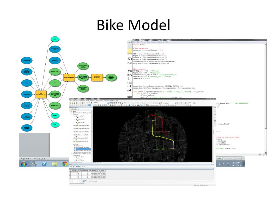Viewport: 267px width, 200px height.
Task: Open Chrome from the taskbar
Action: tap(65, 164)
